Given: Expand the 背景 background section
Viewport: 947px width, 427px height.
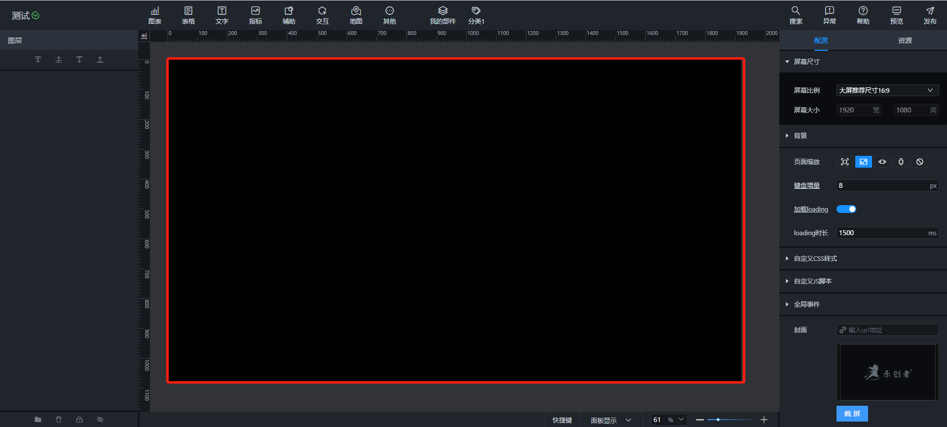Looking at the screenshot, I should click(x=800, y=136).
